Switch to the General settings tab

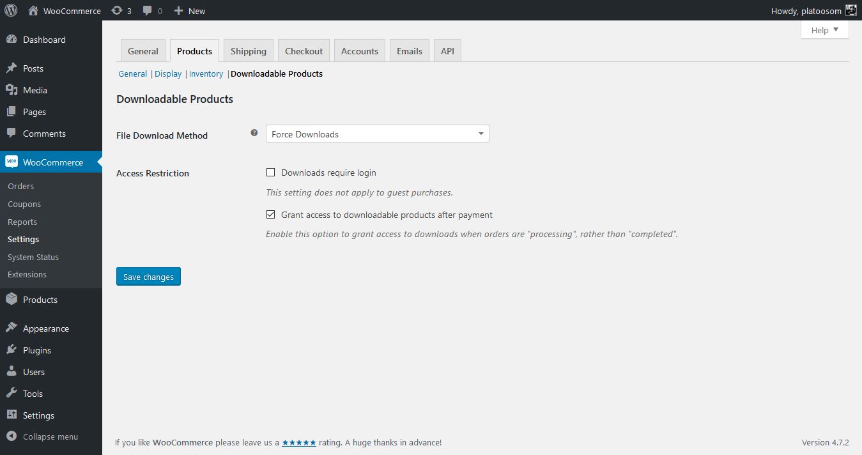(x=143, y=51)
